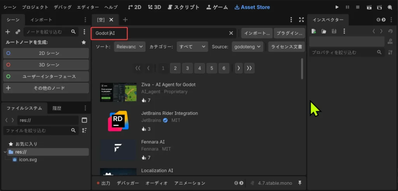Go to next results page arrow
The image size is (398, 191).
239,68
